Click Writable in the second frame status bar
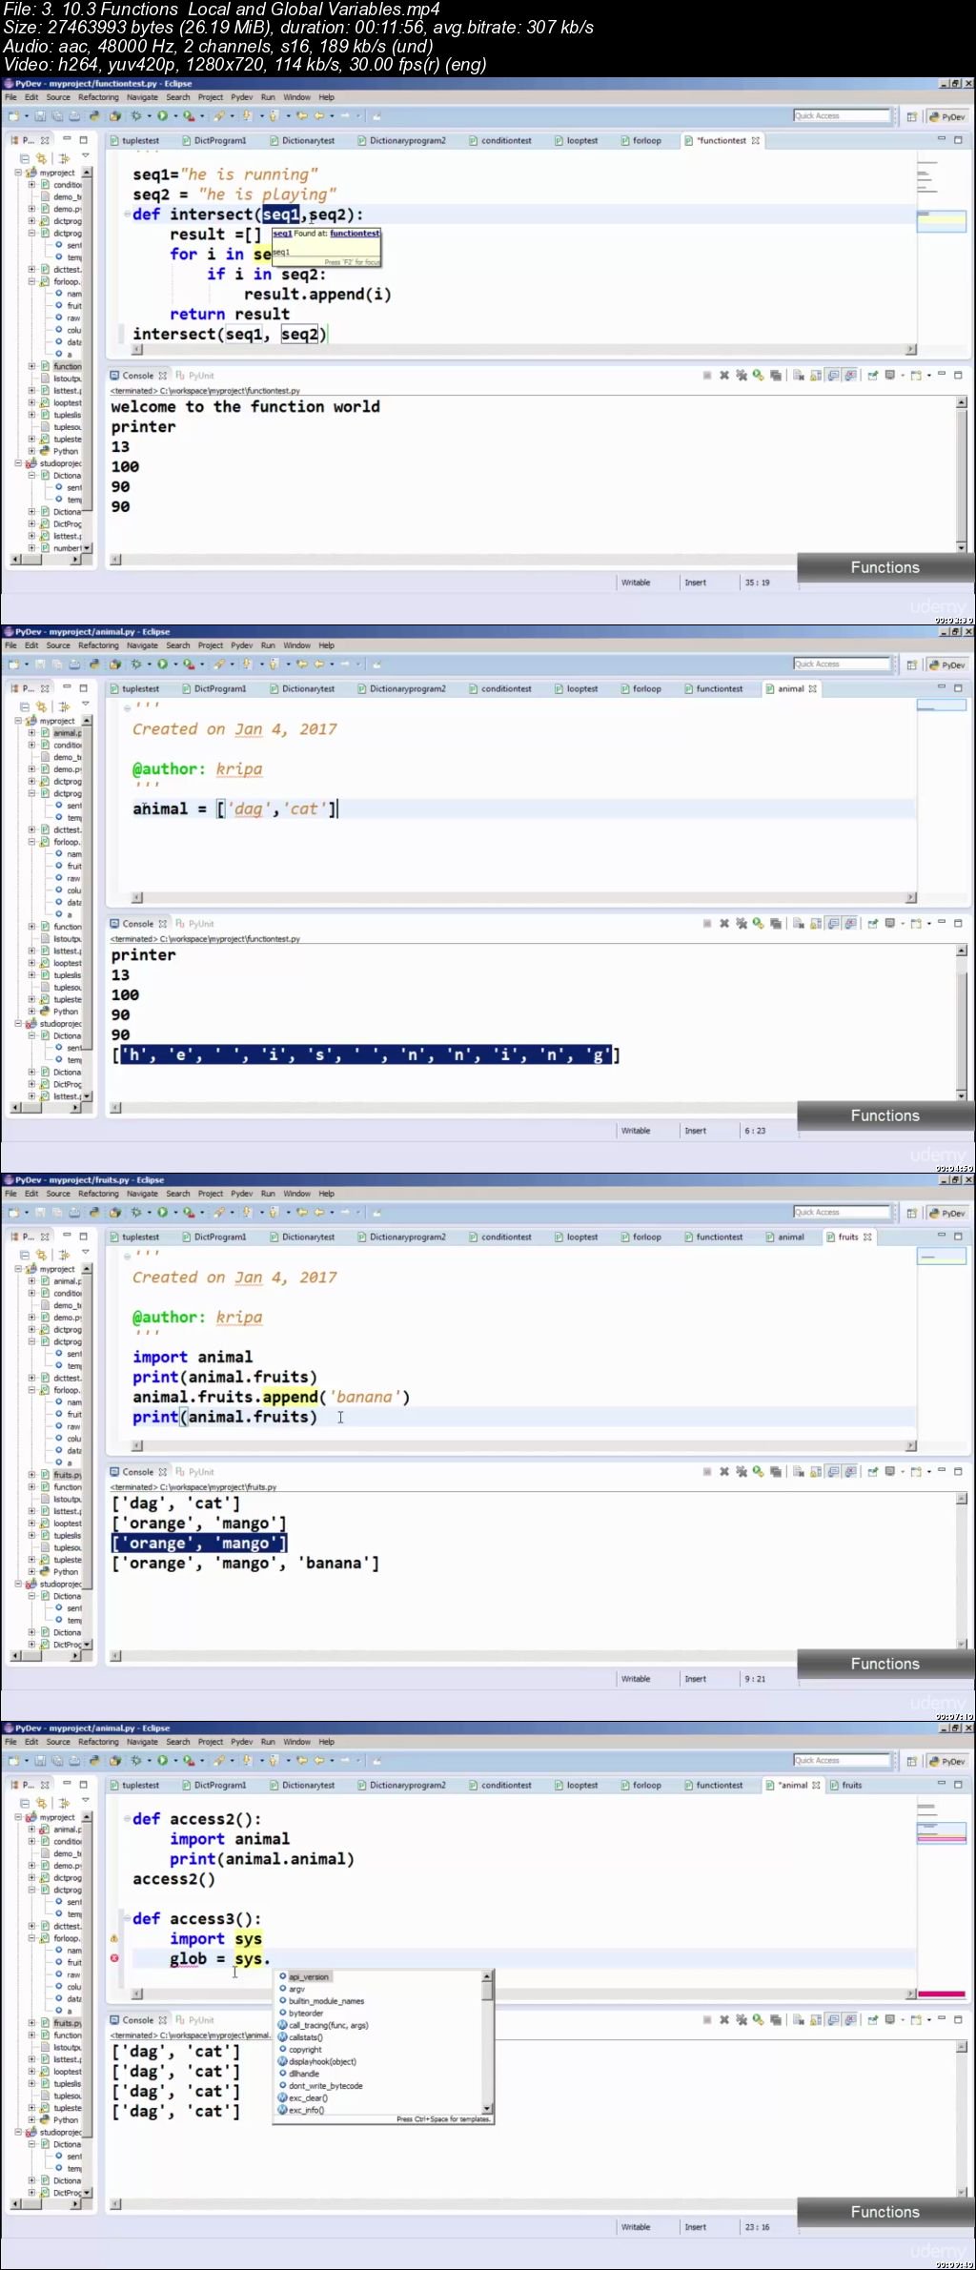The height and width of the screenshot is (2270, 976). (x=636, y=1131)
